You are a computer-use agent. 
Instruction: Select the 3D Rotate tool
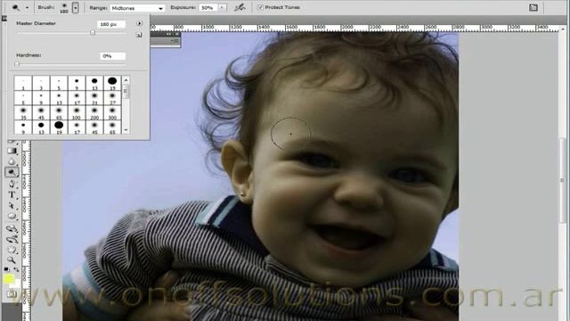(12, 228)
